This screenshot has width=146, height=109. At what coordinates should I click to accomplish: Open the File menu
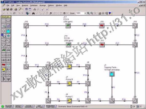8,5
